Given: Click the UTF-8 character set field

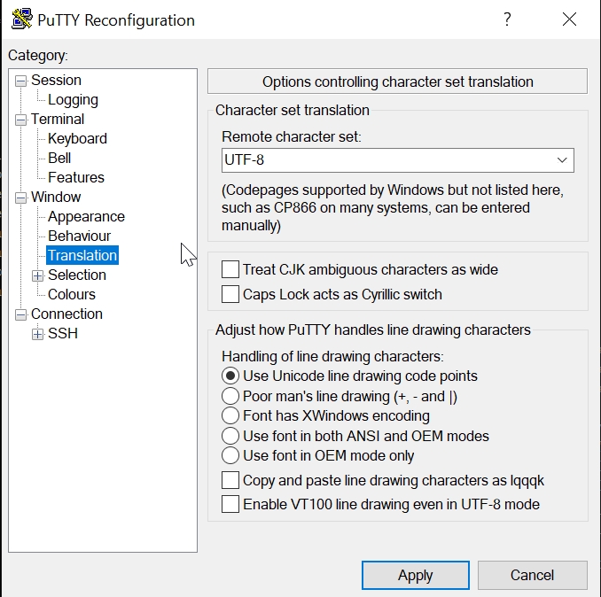Looking at the screenshot, I should coord(398,160).
